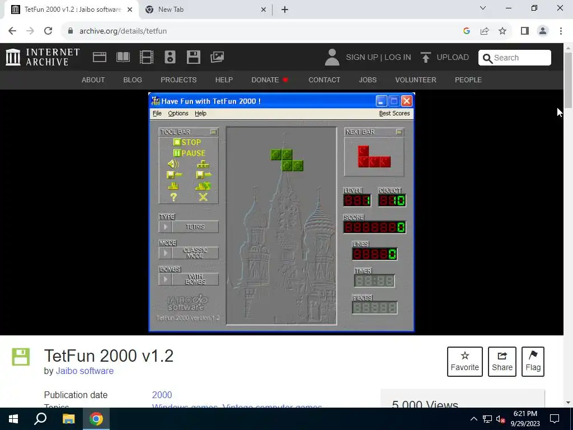Open the PEOPLE nav item
The height and width of the screenshot is (430, 573).
(468, 80)
